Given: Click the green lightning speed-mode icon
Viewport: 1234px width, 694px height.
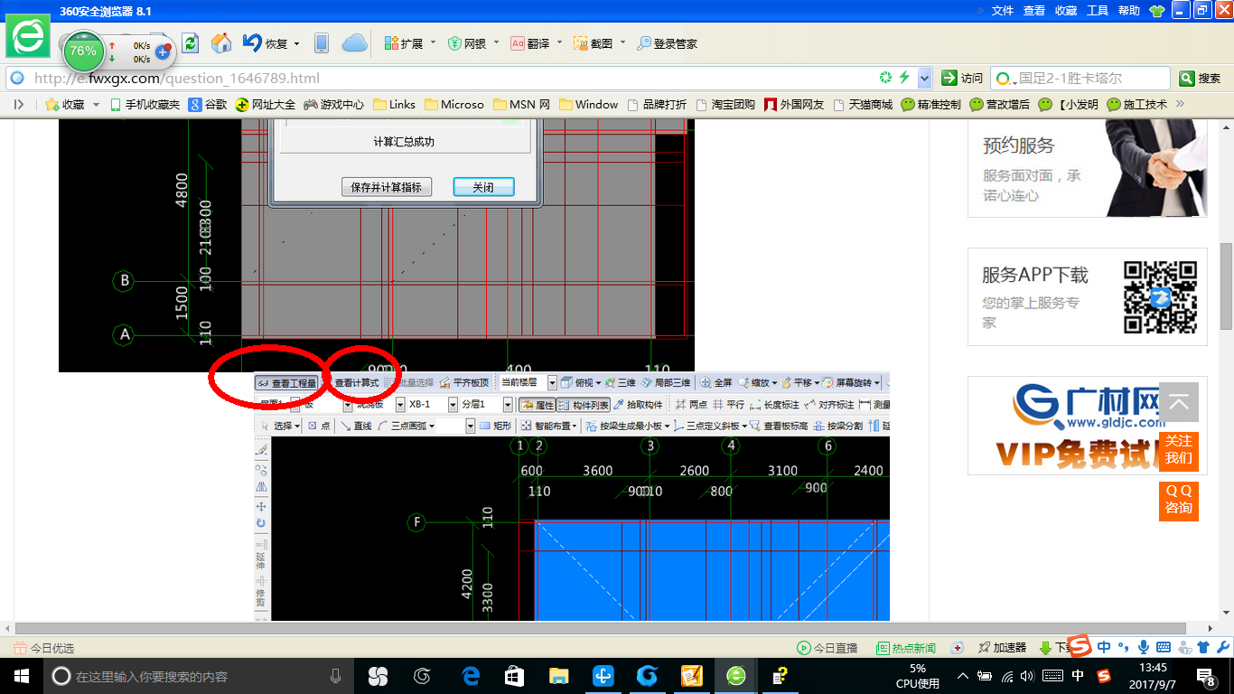Looking at the screenshot, I should (x=904, y=78).
